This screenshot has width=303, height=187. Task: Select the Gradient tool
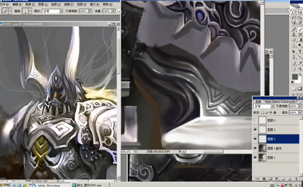click(300, 40)
